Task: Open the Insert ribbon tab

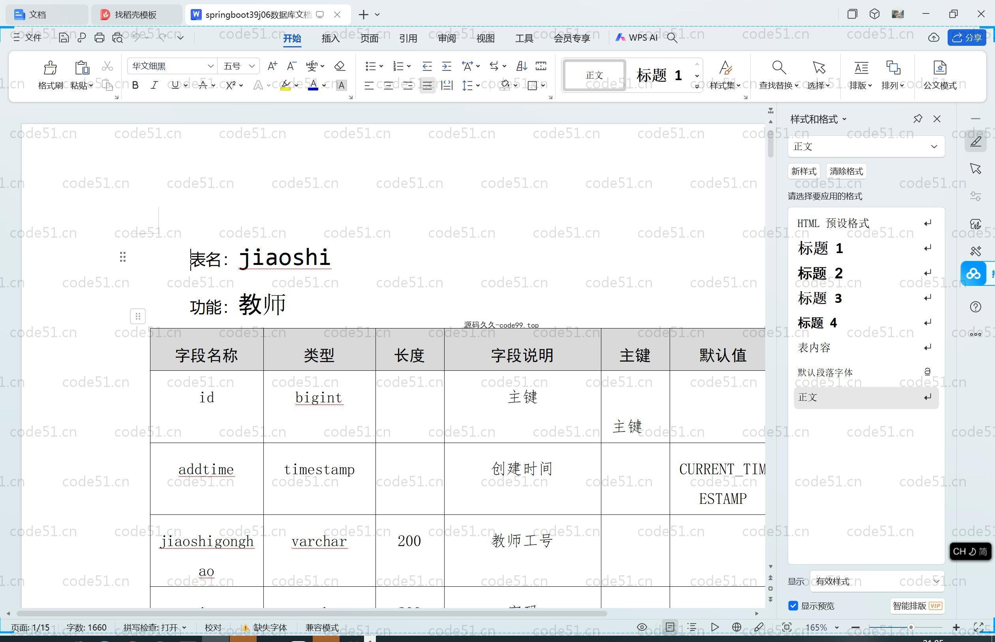Action: (330, 38)
